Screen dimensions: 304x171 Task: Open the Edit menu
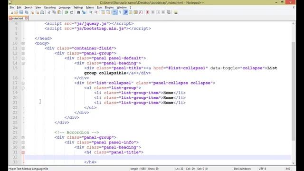[19, 8]
